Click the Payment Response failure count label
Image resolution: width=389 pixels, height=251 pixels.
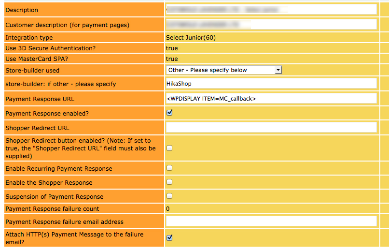pos(52,209)
